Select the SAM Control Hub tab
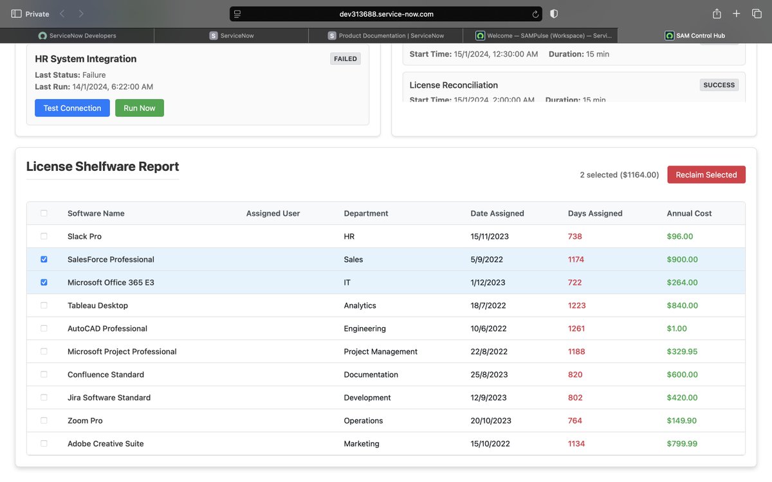Screen dimensions: 772x482 (x=695, y=36)
